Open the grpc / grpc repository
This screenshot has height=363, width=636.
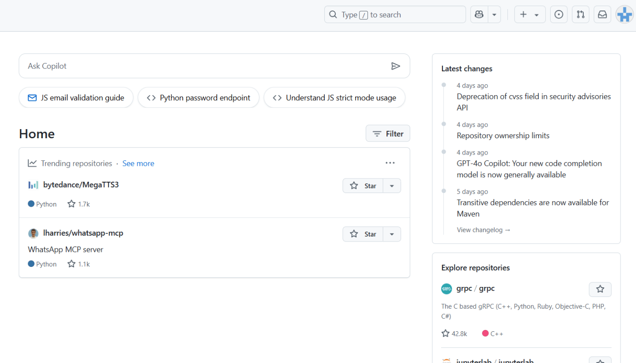pyautogui.click(x=475, y=288)
